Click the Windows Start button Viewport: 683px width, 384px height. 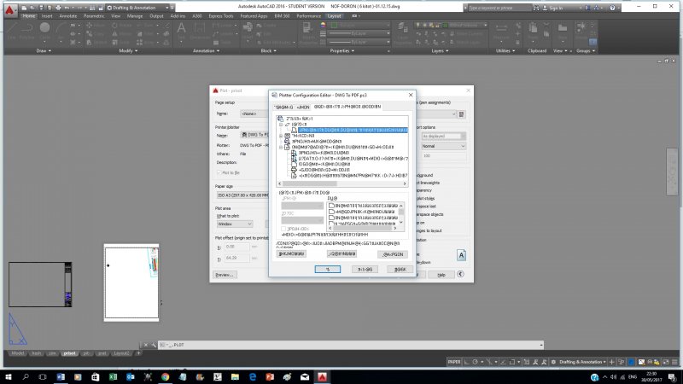[9, 376]
